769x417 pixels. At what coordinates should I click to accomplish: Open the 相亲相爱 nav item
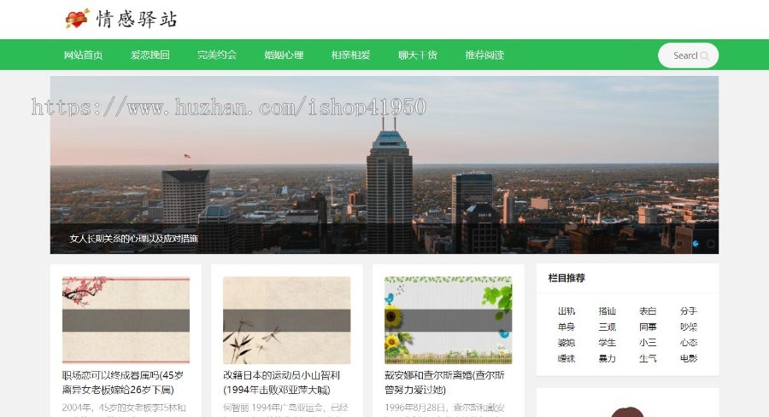pos(350,55)
